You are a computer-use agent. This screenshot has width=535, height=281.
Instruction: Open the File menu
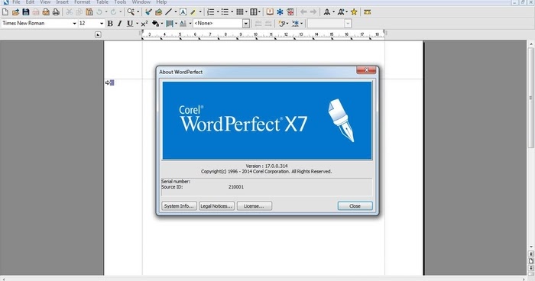click(16, 2)
